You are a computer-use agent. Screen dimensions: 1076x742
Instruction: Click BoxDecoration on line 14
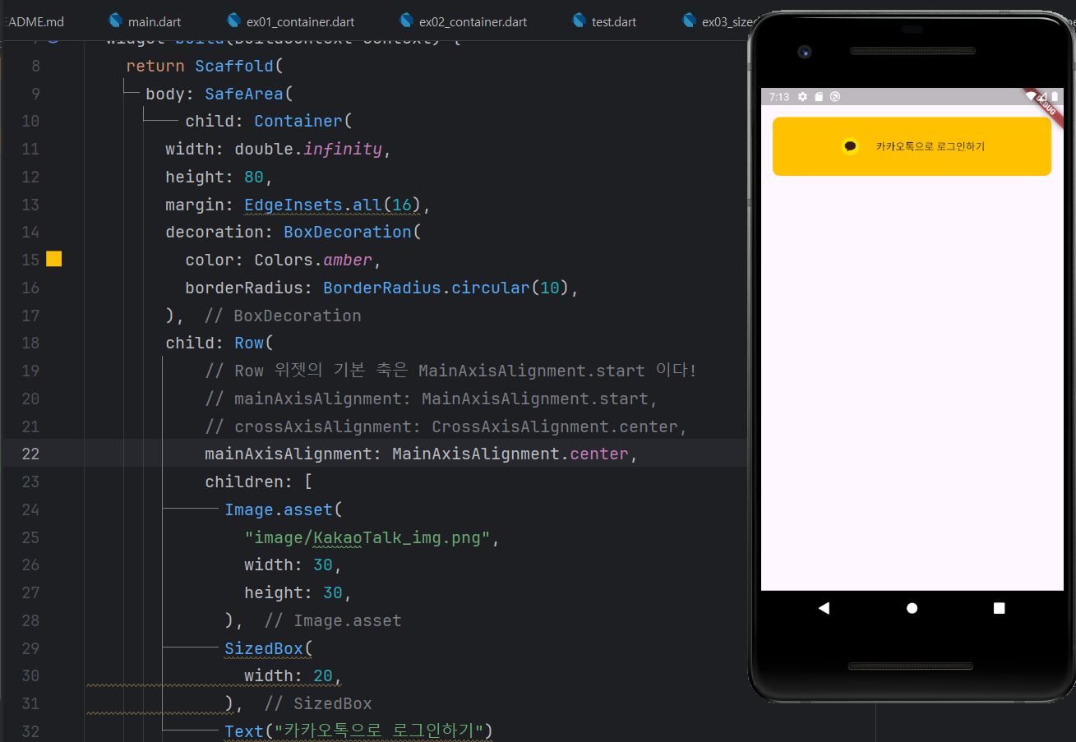tap(348, 232)
